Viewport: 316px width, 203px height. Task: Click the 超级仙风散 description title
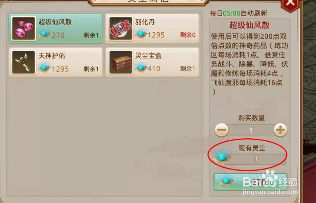coord(249,25)
